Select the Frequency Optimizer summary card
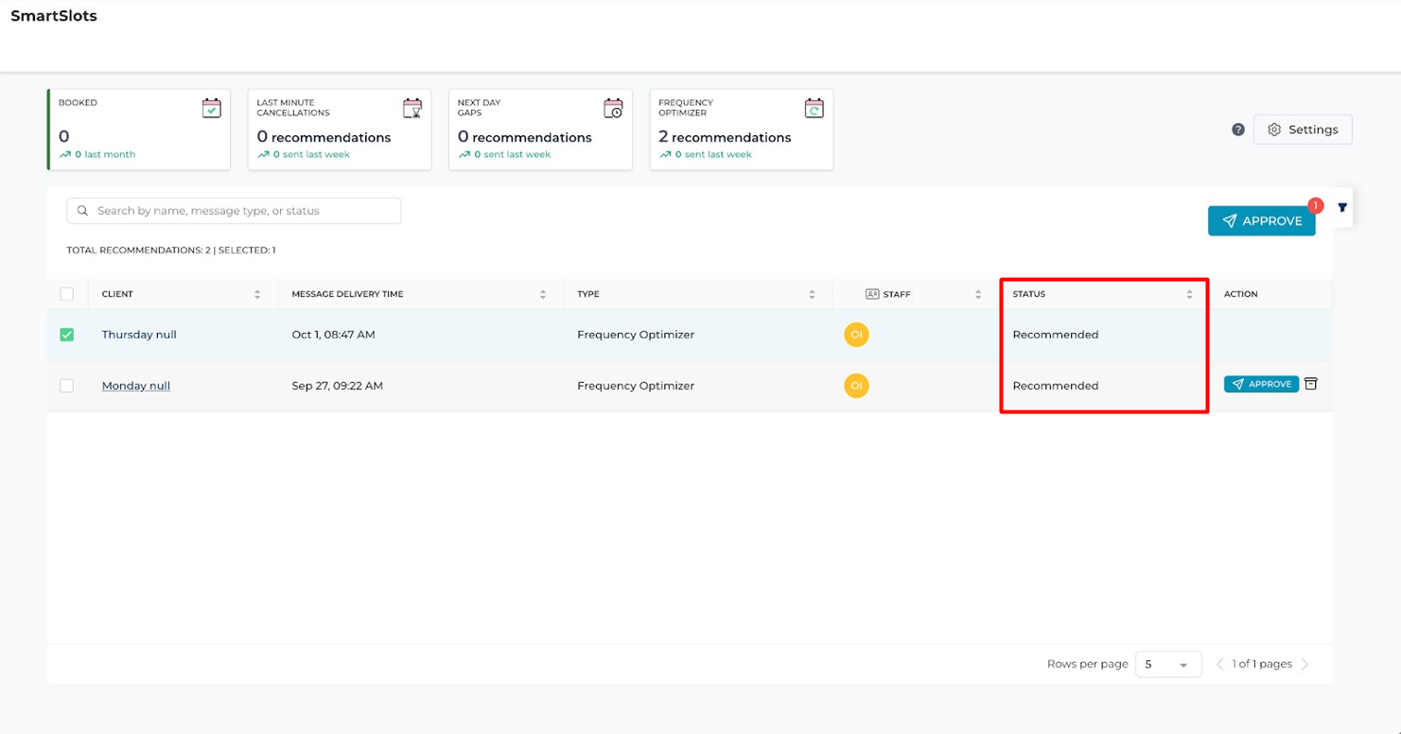The image size is (1401, 734). click(741, 130)
